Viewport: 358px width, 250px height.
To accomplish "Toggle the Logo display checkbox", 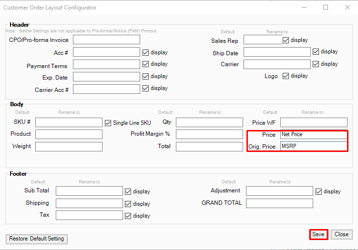I will point(286,76).
